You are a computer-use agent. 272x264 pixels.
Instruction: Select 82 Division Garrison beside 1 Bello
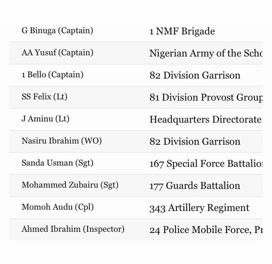pos(195,75)
